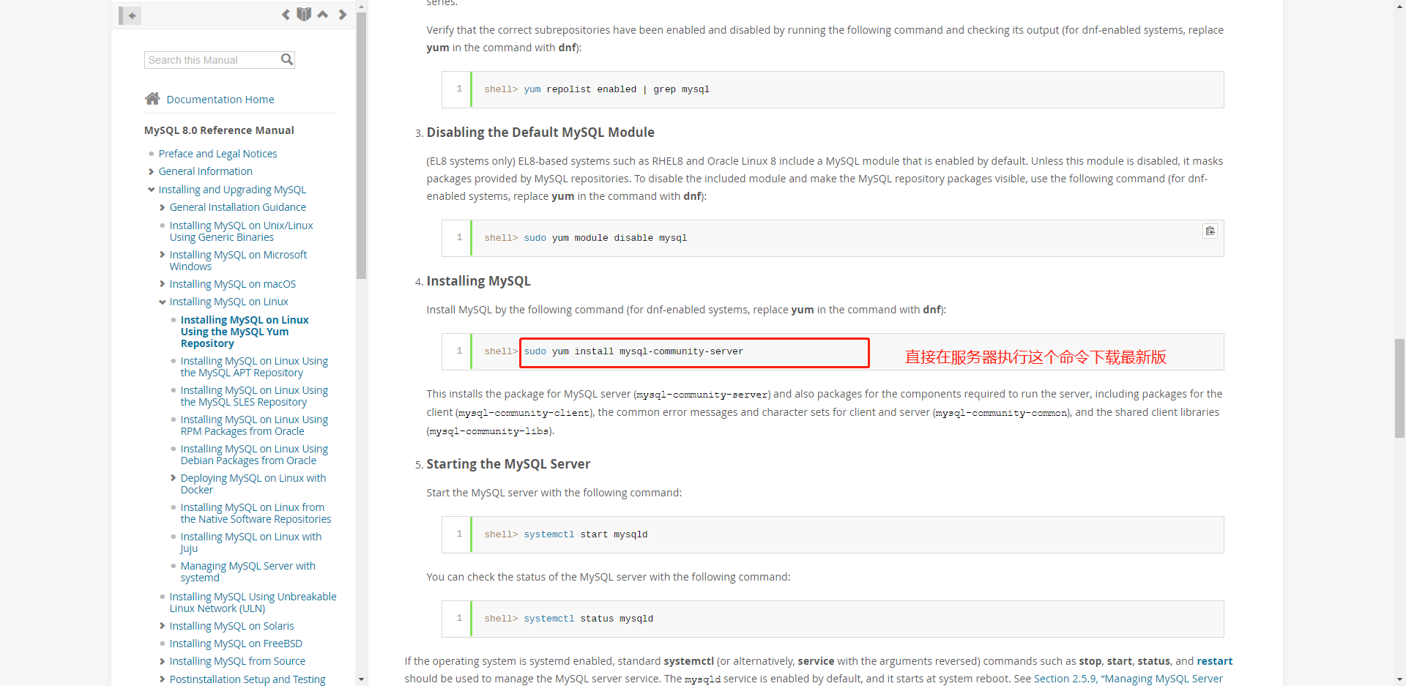Open the Preface and Legal Notices page
1406x686 pixels.
click(217, 154)
